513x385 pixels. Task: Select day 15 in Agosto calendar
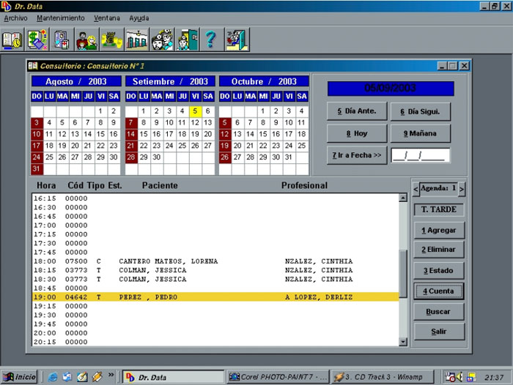tap(101, 134)
